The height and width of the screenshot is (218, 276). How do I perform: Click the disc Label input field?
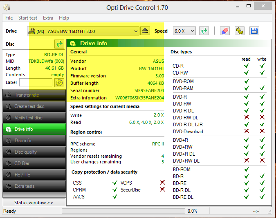click(36, 82)
